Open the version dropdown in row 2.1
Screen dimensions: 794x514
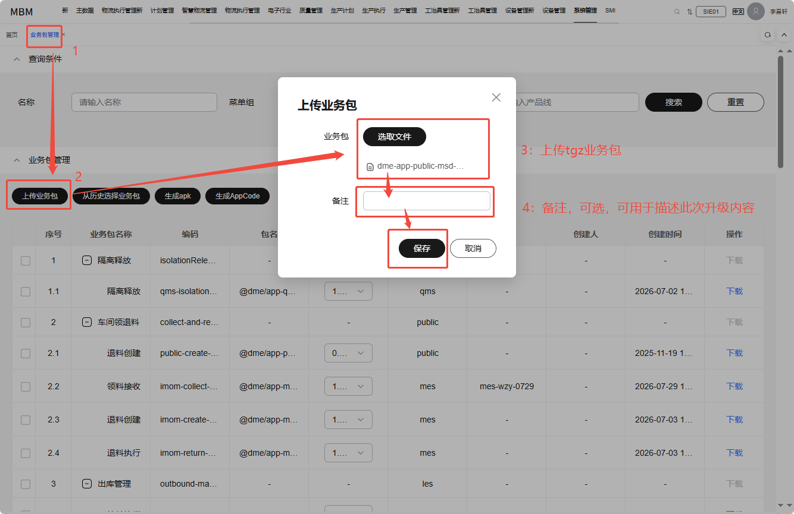click(x=348, y=353)
